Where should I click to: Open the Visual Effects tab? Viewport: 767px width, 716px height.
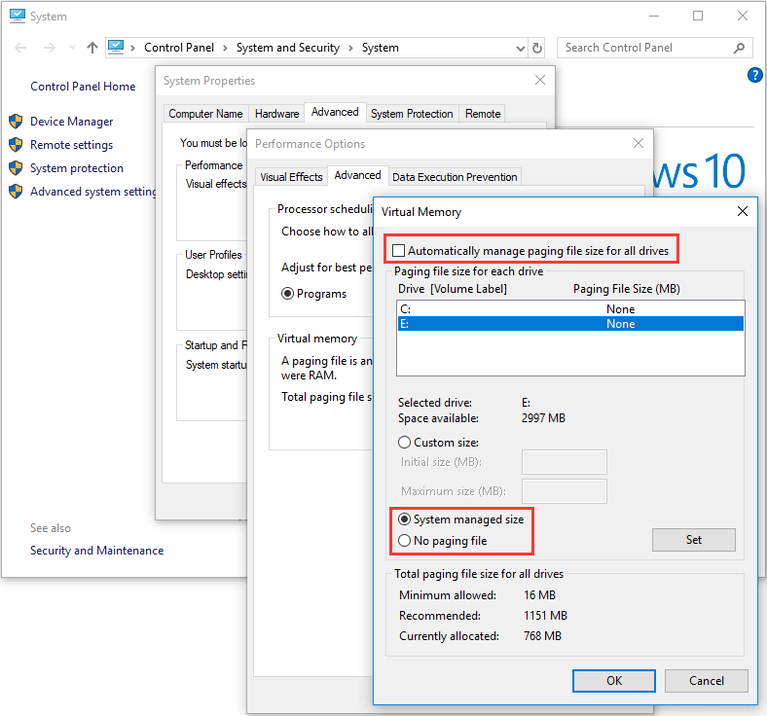pyautogui.click(x=291, y=177)
